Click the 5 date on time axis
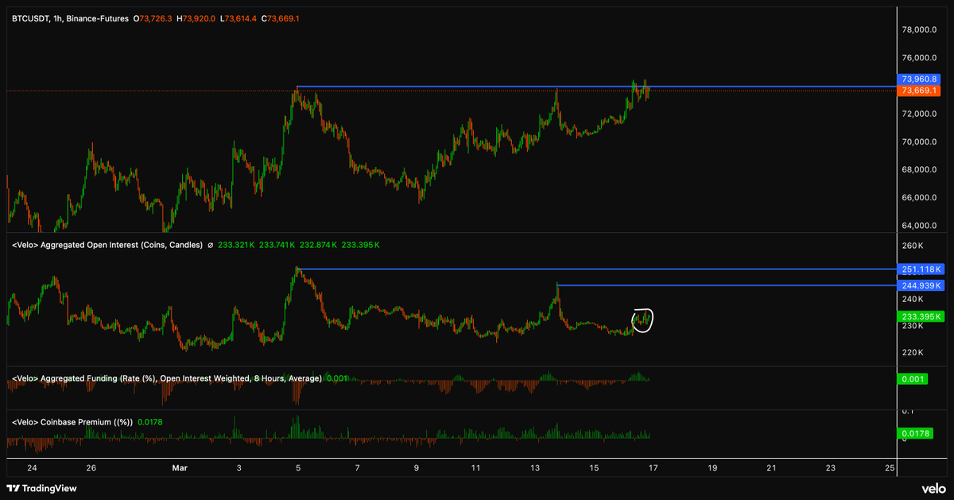Image resolution: width=954 pixels, height=500 pixels. point(298,468)
